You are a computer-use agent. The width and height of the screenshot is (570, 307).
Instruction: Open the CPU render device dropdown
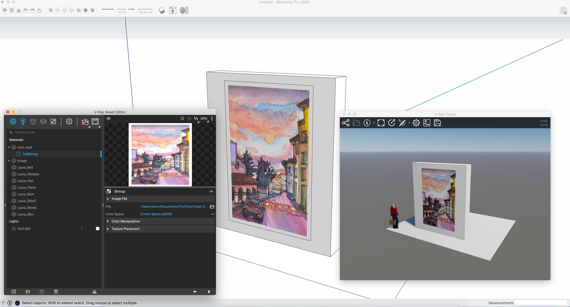point(204,119)
